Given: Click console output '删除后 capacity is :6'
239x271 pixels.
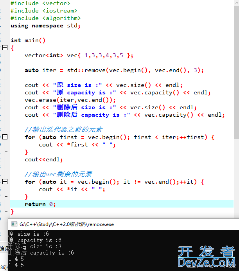Looking at the screenshot, I should (41, 253).
